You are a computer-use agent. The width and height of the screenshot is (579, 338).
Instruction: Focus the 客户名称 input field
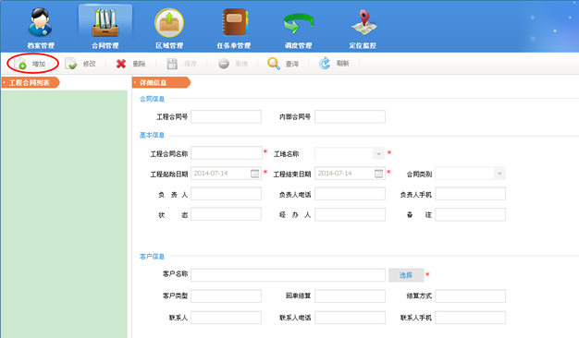pyautogui.click(x=288, y=275)
